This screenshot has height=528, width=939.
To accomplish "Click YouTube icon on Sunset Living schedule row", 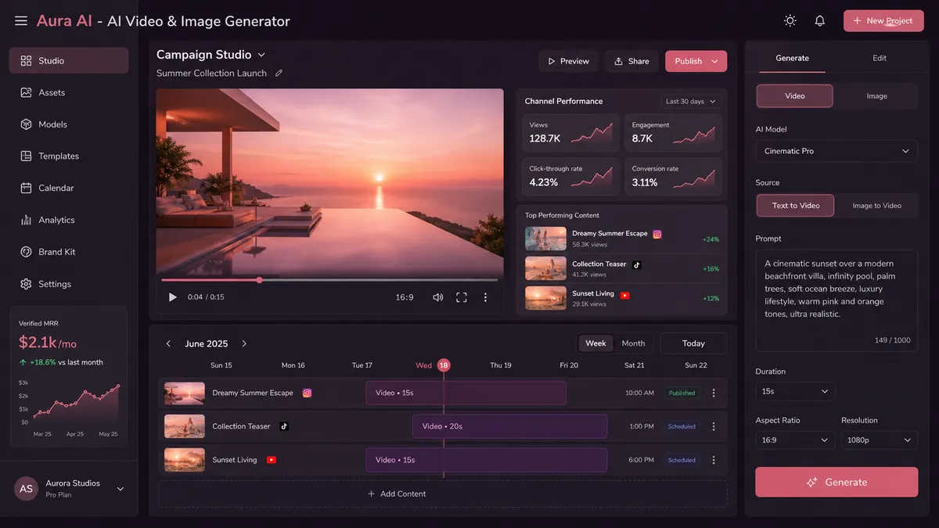I will pyautogui.click(x=272, y=460).
